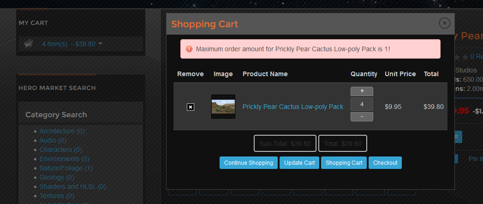Viewport: 483px width, 204px height.
Task: Remove Prickly Pear Cactus pack with X icon
Action: click(191, 107)
